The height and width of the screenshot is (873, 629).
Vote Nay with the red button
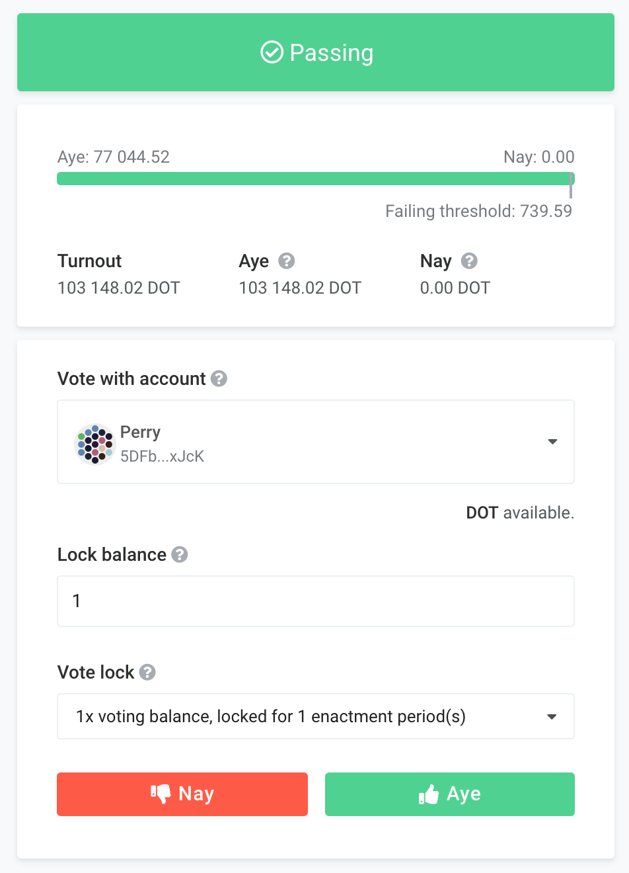pyautogui.click(x=182, y=794)
